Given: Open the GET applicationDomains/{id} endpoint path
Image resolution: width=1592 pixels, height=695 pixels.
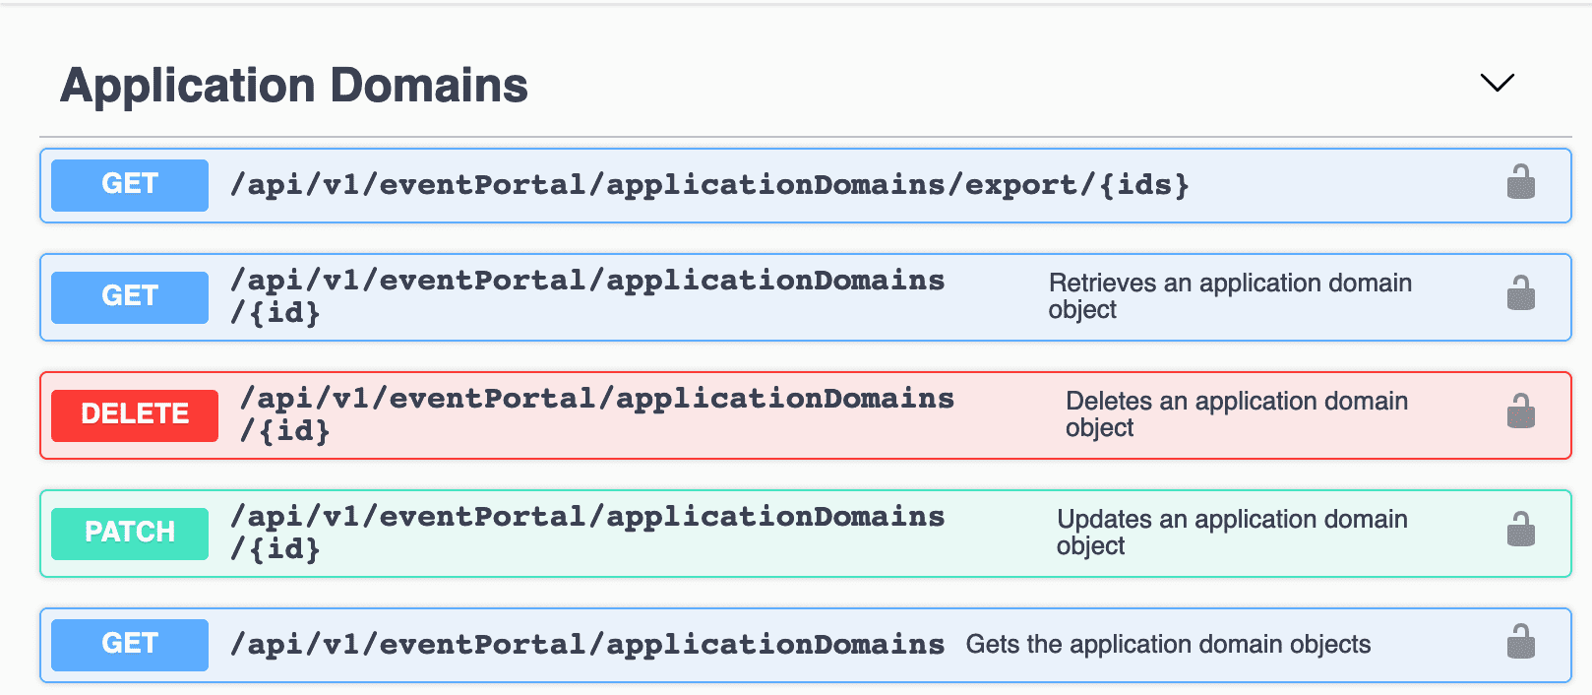Looking at the screenshot, I should [586, 295].
